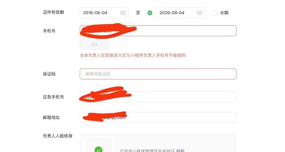Click the face verification QR code
Image resolution: width=285 pixels, height=152 pixels.
[x=98, y=145]
